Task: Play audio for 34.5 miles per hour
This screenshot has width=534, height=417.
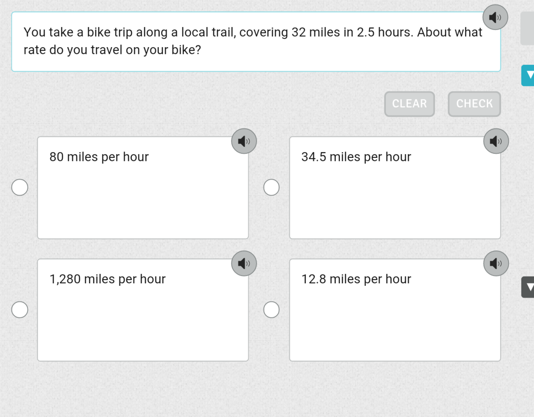Action: pyautogui.click(x=496, y=141)
